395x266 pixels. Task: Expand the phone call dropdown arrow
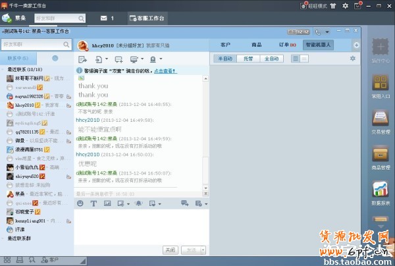pyautogui.click(x=327, y=31)
